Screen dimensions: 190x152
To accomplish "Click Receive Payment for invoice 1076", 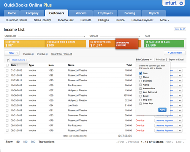I will pyautogui.click(x=165, y=131).
